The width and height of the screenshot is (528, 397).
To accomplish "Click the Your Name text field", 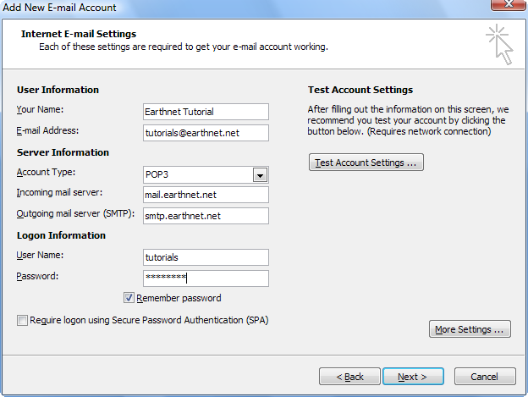I will tap(206, 112).
